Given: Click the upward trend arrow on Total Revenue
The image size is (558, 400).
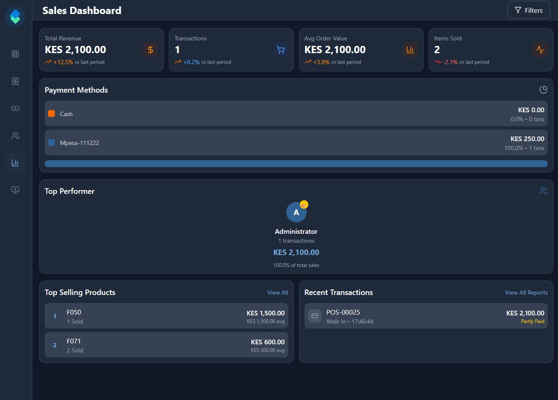Looking at the screenshot, I should click(x=48, y=62).
